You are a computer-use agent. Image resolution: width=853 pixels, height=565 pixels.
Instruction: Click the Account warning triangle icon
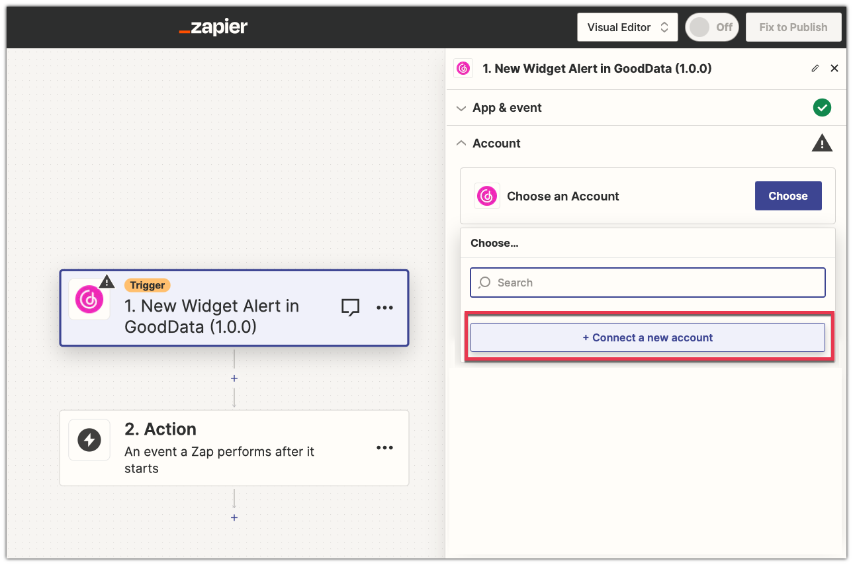tap(822, 143)
